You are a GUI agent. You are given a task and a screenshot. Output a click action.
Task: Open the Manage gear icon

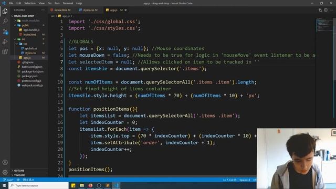click(5, 172)
